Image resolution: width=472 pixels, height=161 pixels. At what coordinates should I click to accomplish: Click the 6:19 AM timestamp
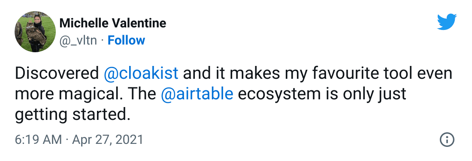tap(38, 140)
